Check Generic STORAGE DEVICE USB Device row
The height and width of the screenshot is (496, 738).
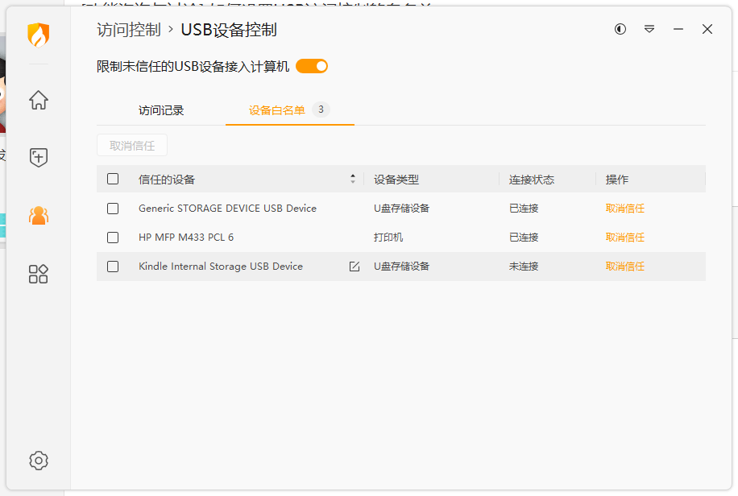click(113, 209)
